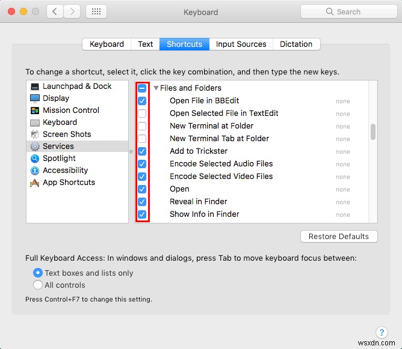The image size is (402, 349).
Task: Click the search magnifier icon
Action: (x=330, y=11)
